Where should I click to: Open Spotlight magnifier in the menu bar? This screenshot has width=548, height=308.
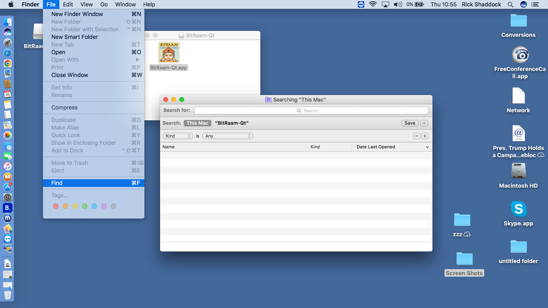[x=510, y=4]
